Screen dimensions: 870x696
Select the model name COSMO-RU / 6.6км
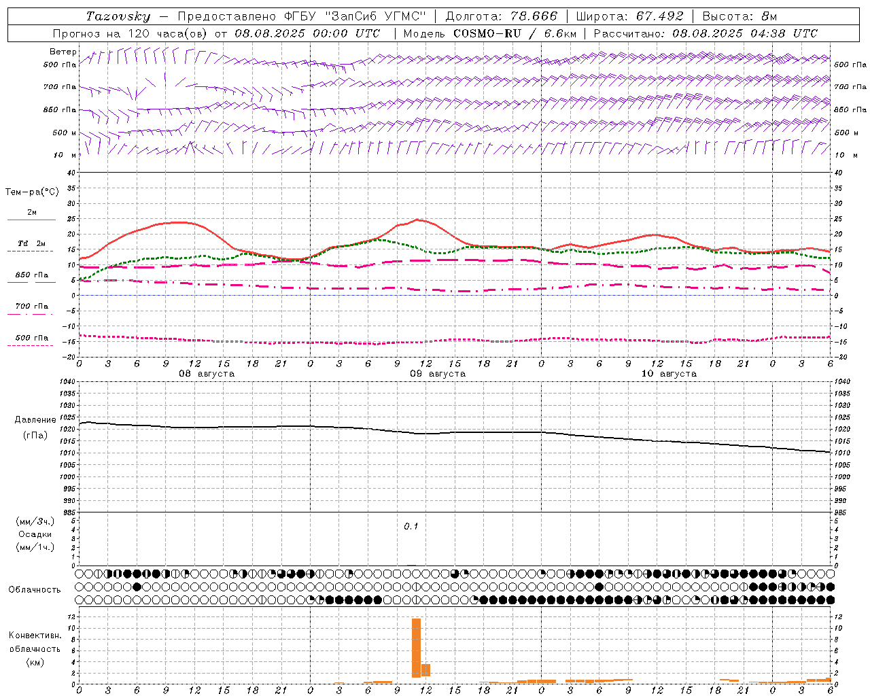point(515,33)
